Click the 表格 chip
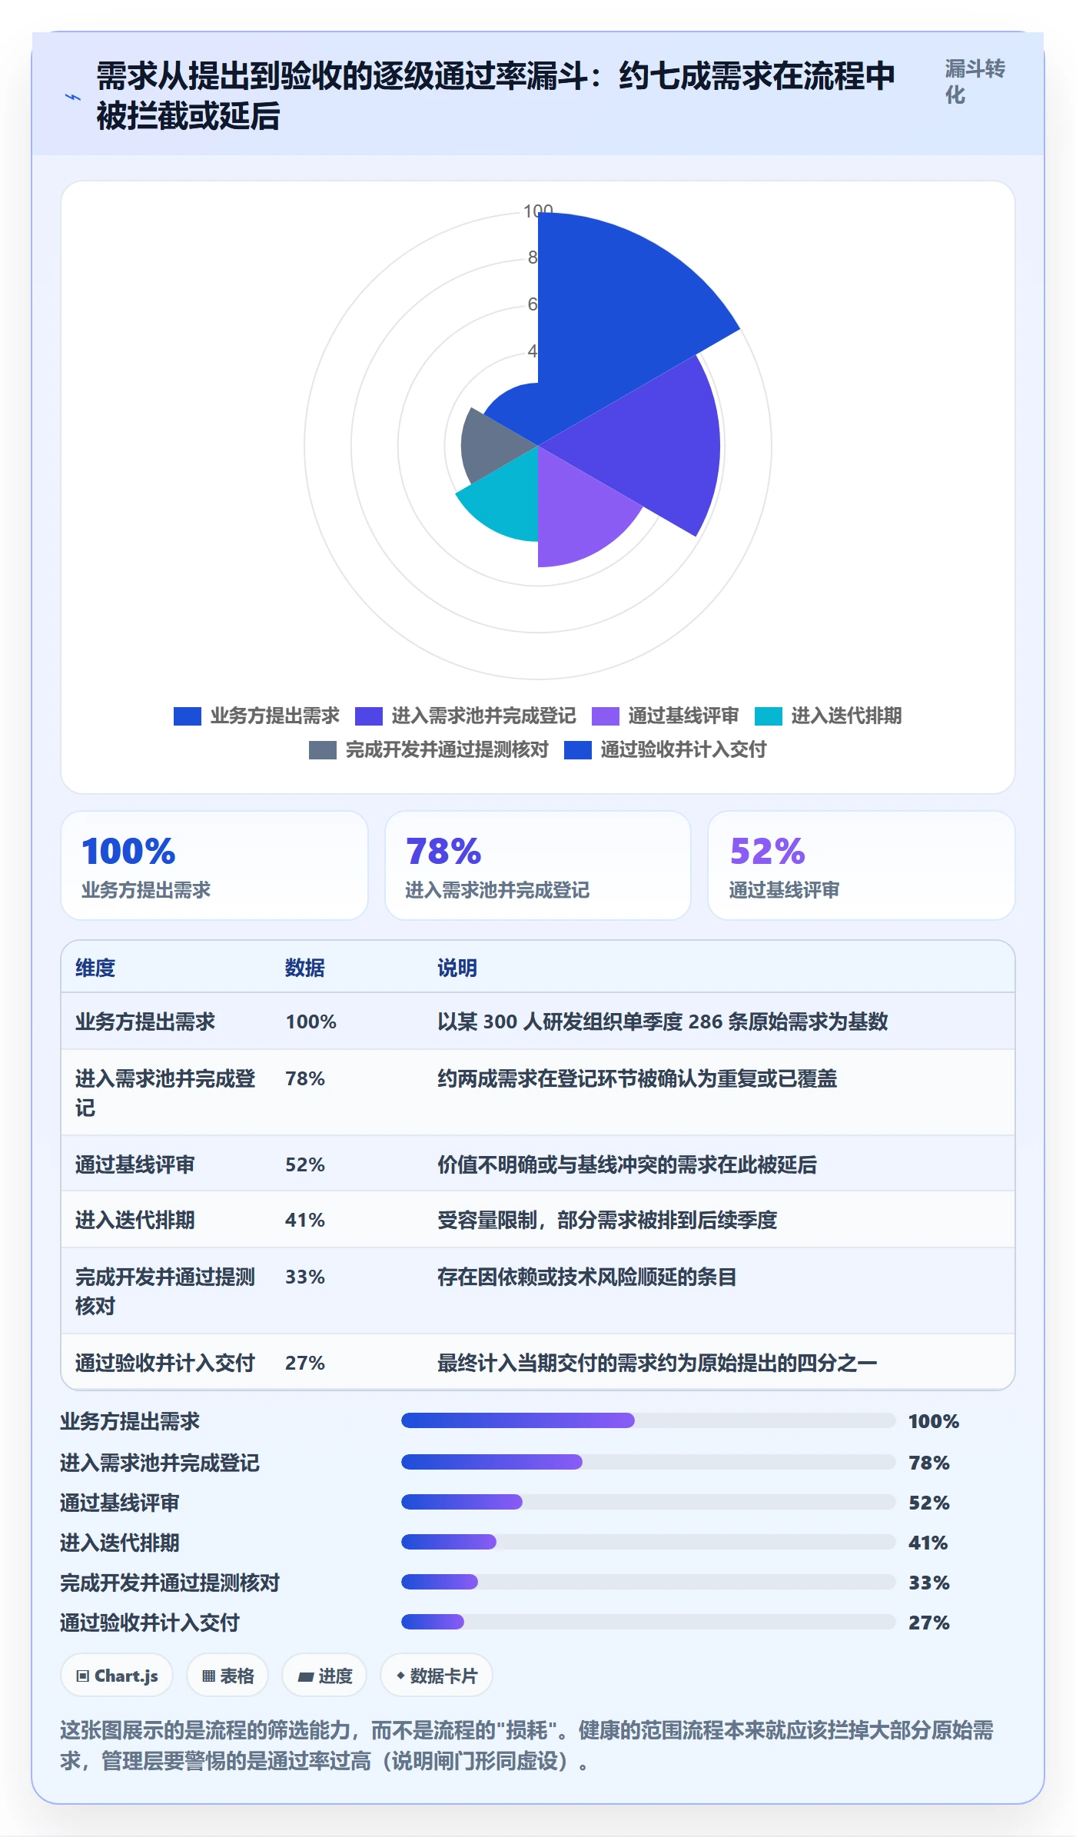1076x1837 pixels. 227,1676
